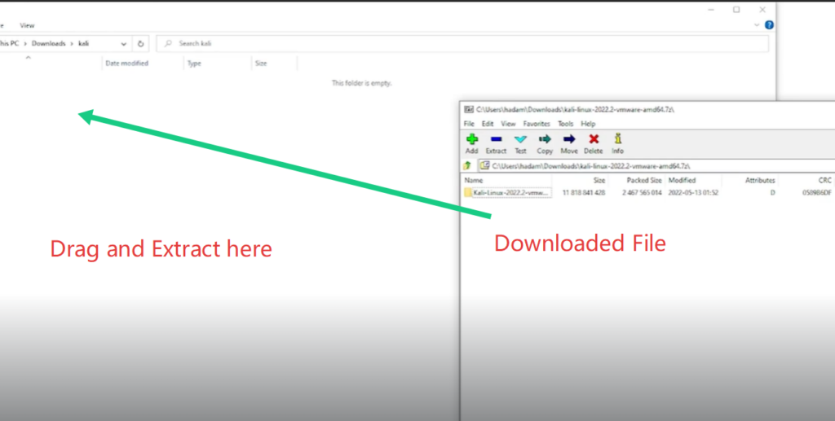This screenshot has height=421, width=835.
Task: Click the Add icon in 7-Zip toolbar
Action: (472, 139)
